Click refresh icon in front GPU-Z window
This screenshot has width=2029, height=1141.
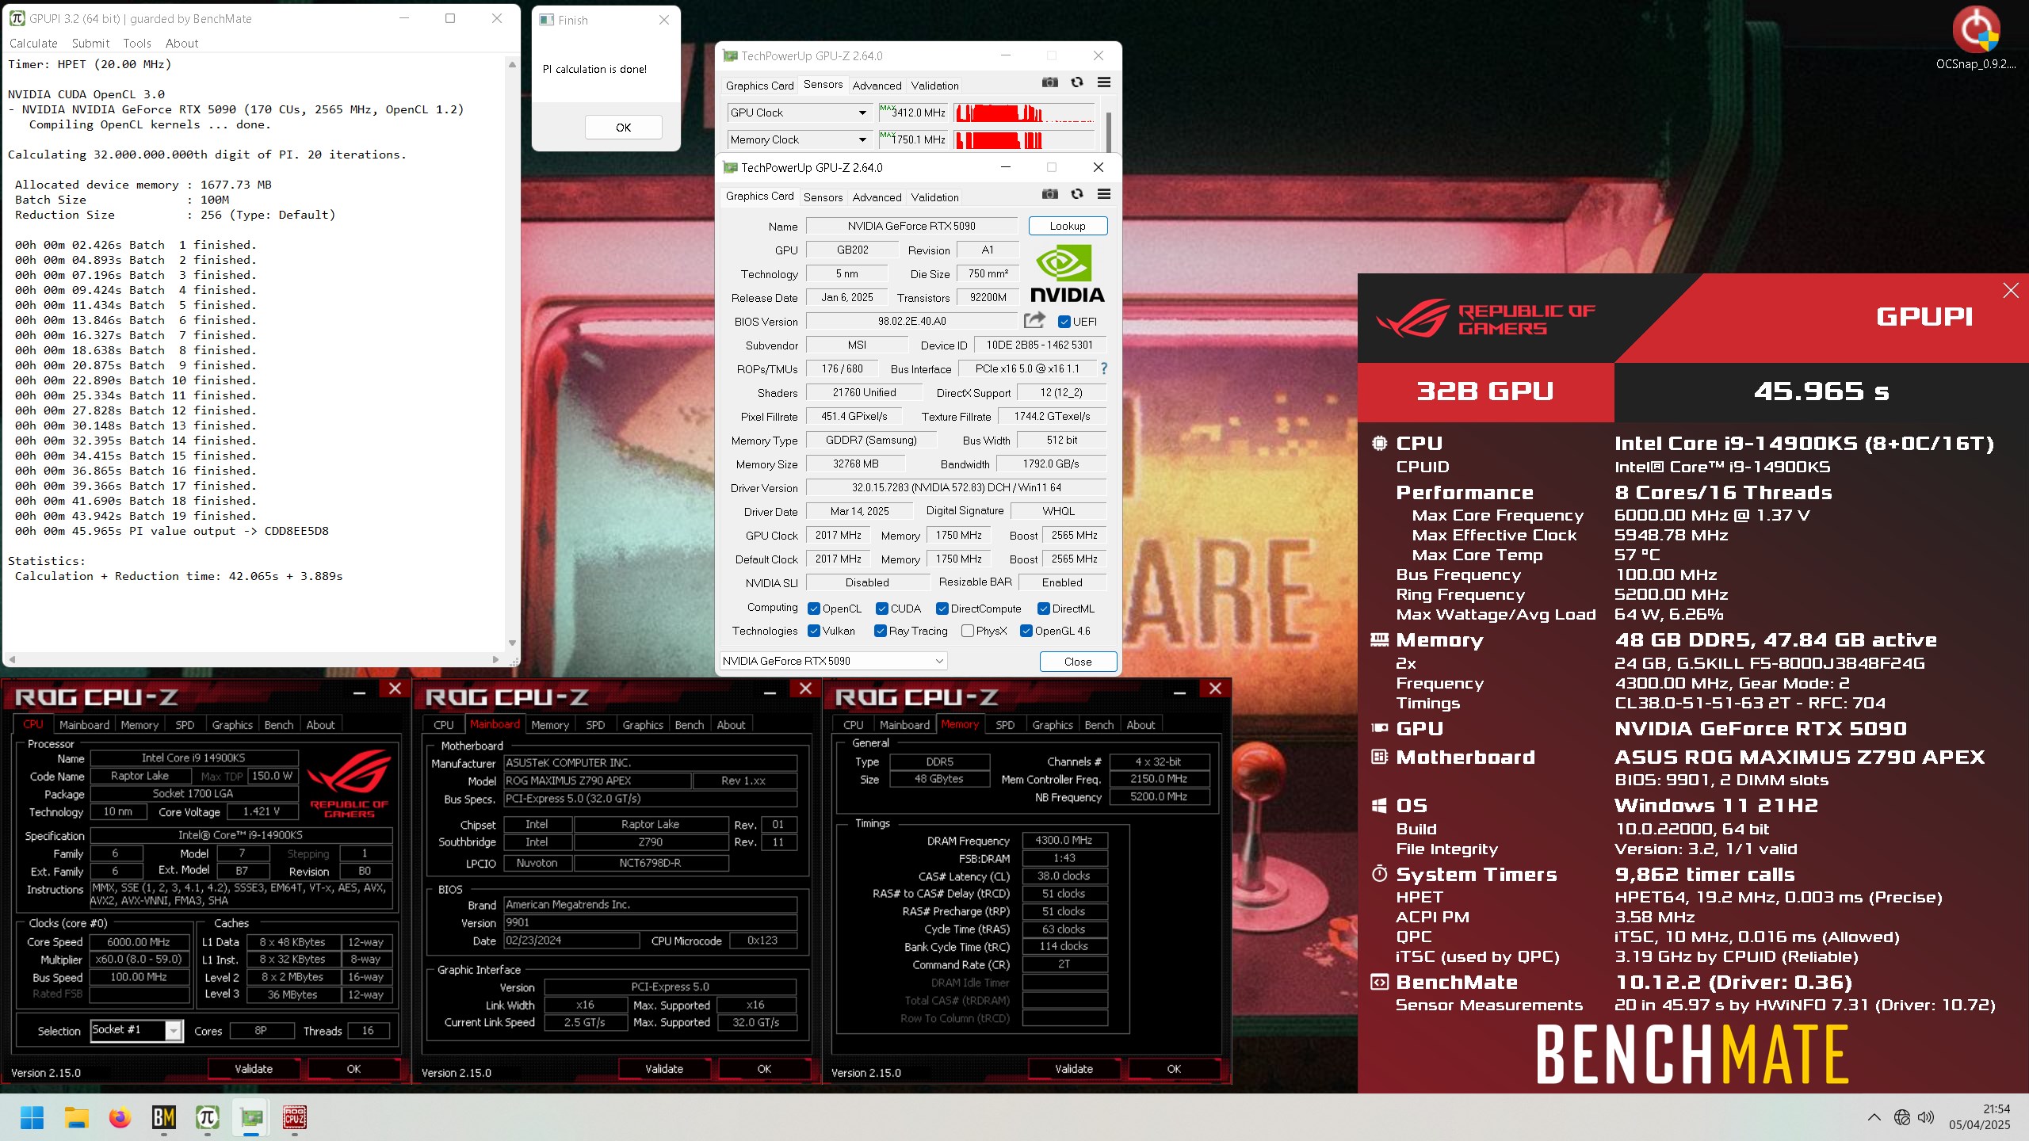click(x=1077, y=194)
